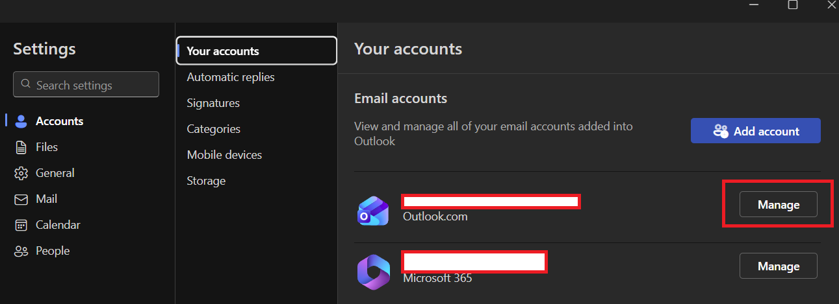
Task: Click the Microsoft 365 label text
Action: pos(437,278)
